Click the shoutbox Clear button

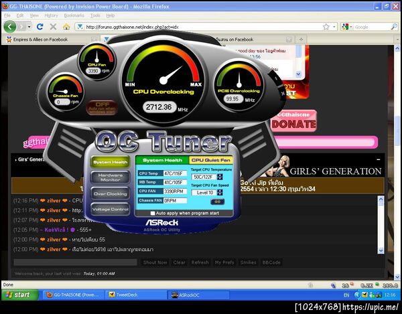click(x=179, y=262)
